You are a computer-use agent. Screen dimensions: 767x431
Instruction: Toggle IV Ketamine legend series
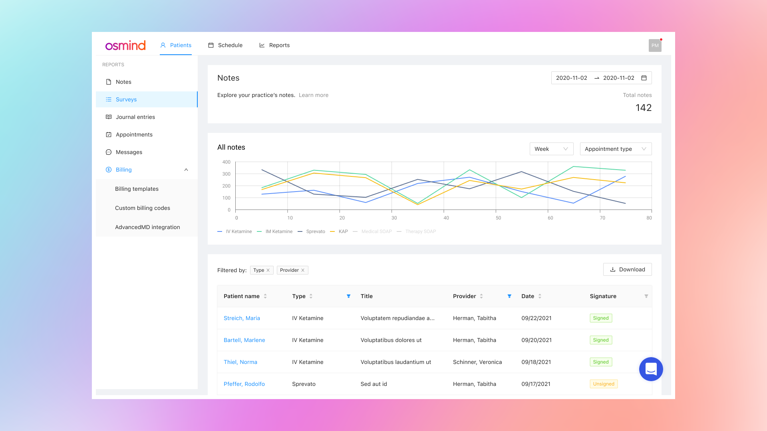234,231
